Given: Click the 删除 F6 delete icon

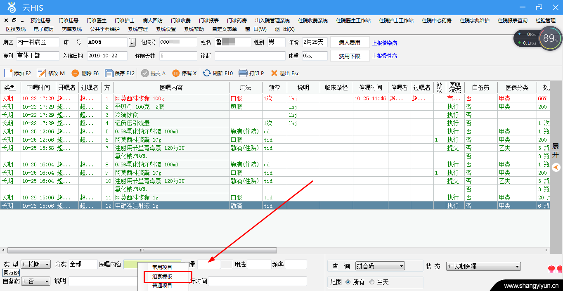Looking at the screenshot, I should (75, 73).
